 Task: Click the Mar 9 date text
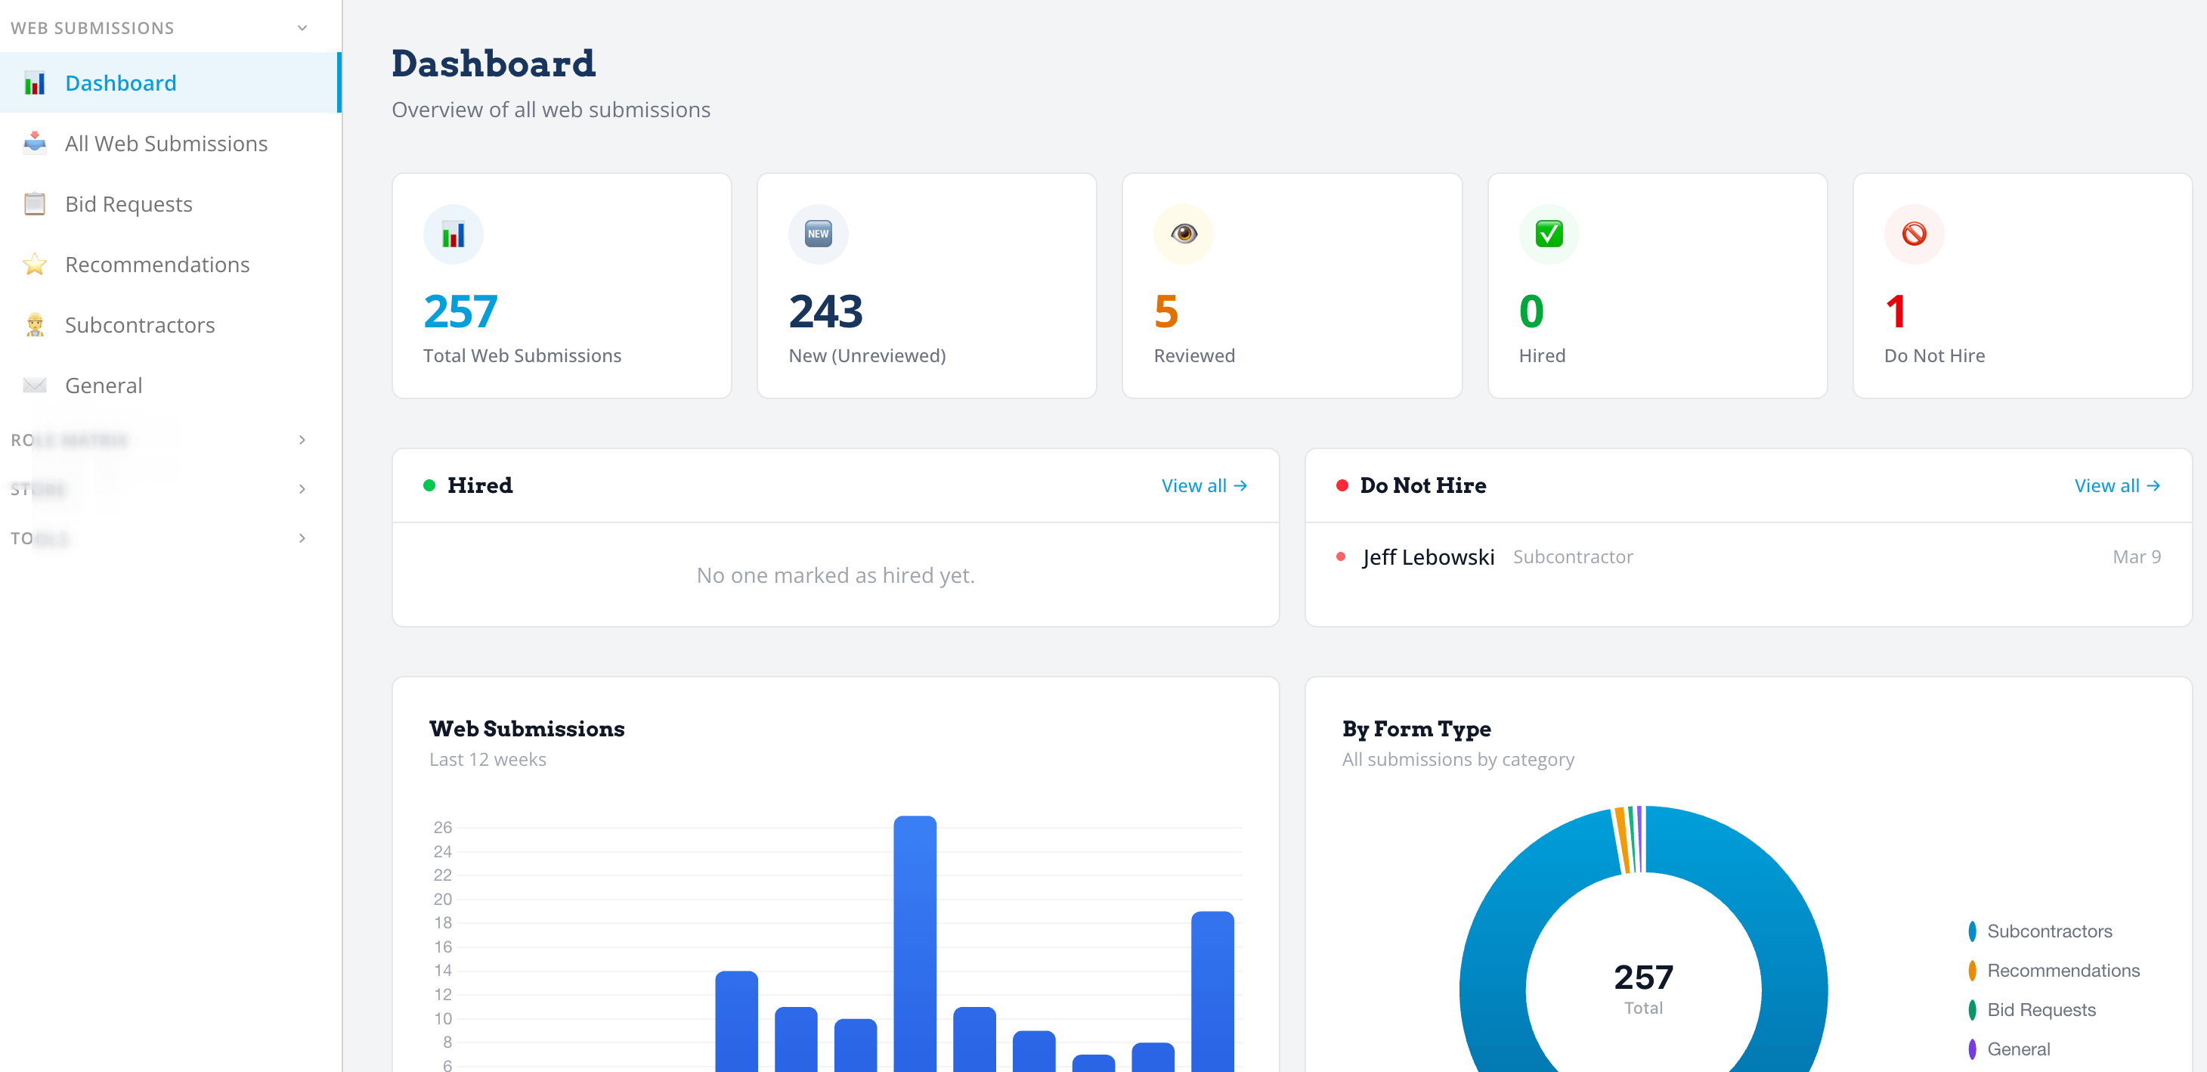click(2136, 557)
